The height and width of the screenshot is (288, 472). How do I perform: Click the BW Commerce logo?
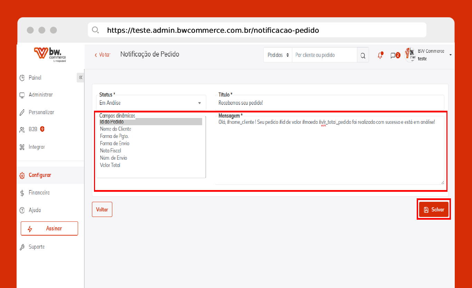(x=50, y=54)
